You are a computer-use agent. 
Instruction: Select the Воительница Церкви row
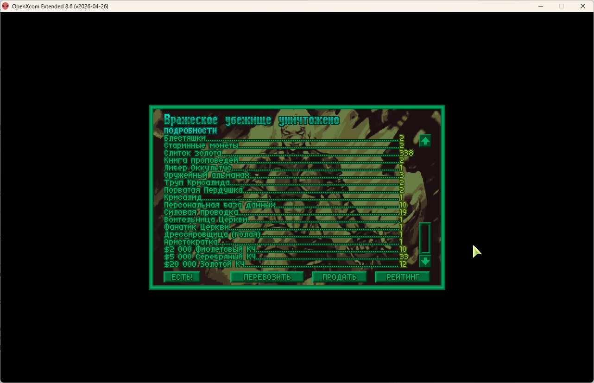point(289,220)
